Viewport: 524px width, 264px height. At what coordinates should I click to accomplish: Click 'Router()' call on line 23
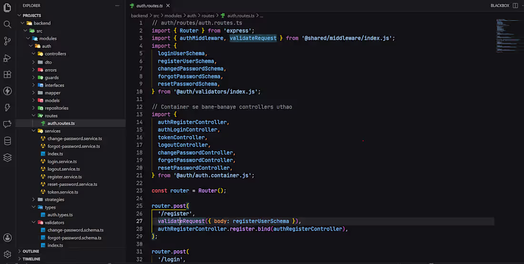tap(211, 191)
